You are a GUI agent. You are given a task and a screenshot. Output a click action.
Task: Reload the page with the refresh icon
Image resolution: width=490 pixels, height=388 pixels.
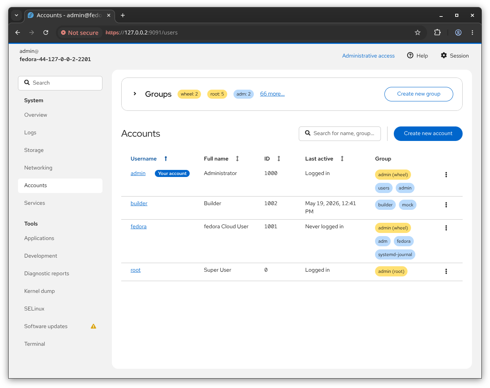[x=46, y=32]
